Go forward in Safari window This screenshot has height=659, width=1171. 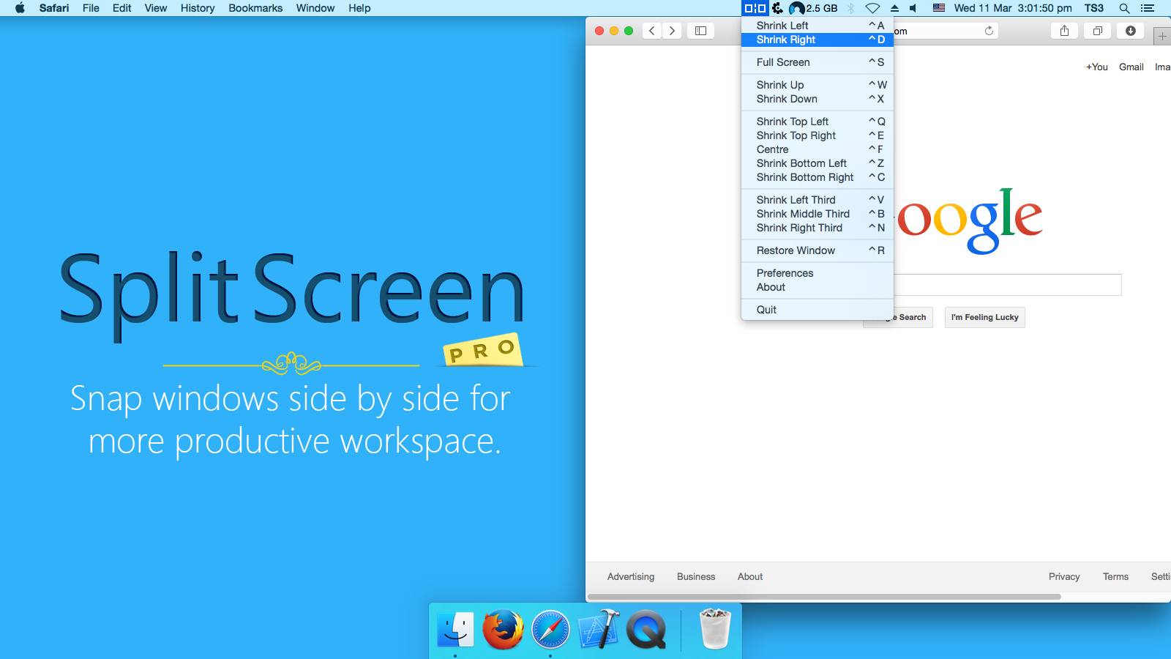tap(672, 31)
